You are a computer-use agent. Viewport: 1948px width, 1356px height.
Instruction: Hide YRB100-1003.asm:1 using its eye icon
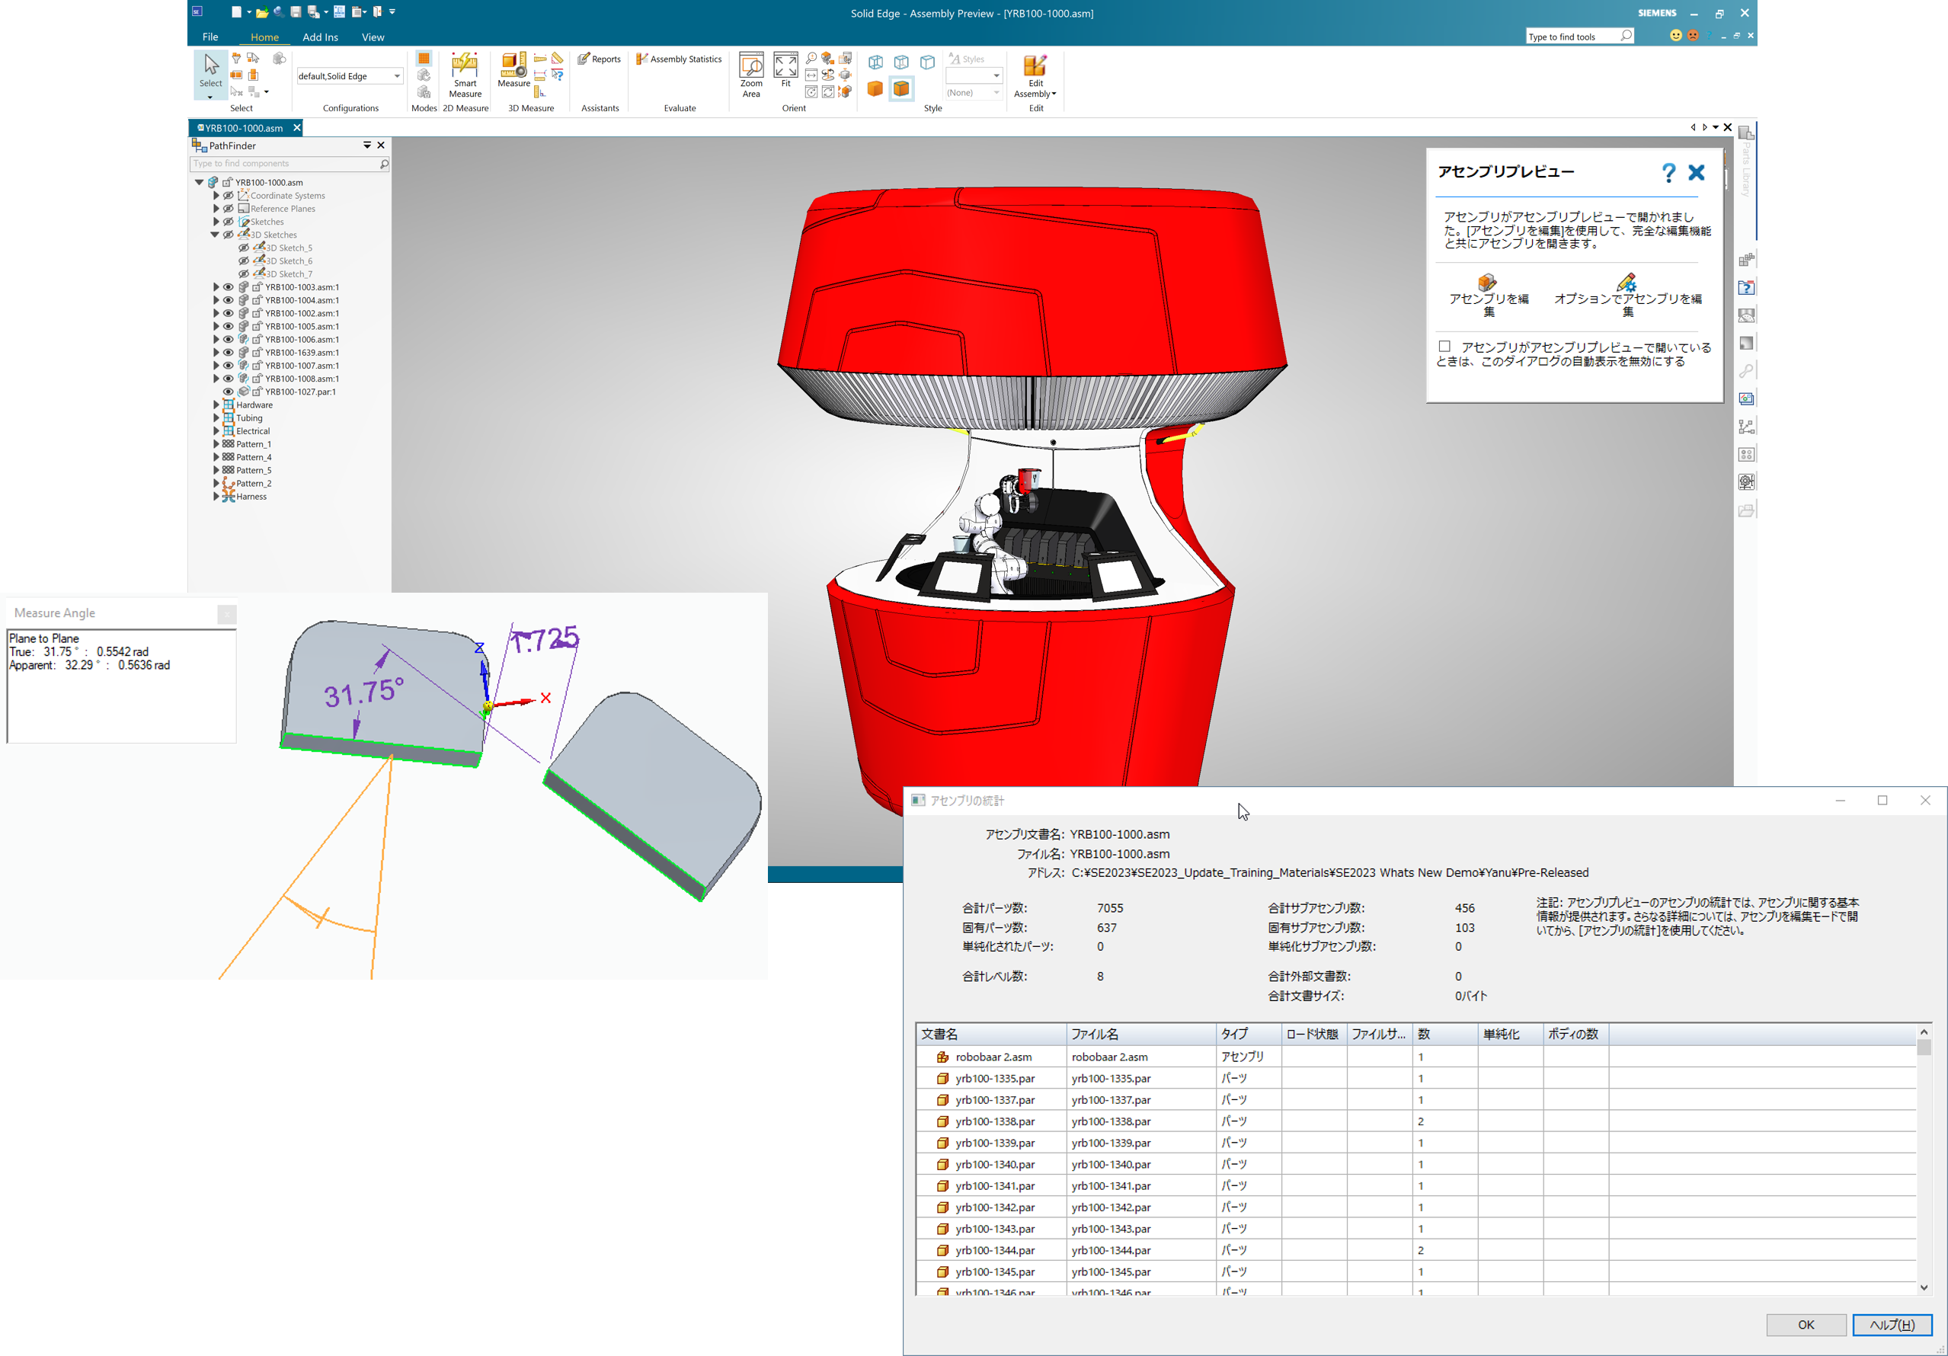229,286
